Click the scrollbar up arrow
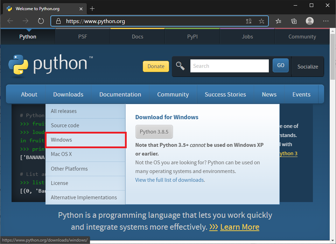The width and height of the screenshot is (336, 244). [x=332, y=31]
